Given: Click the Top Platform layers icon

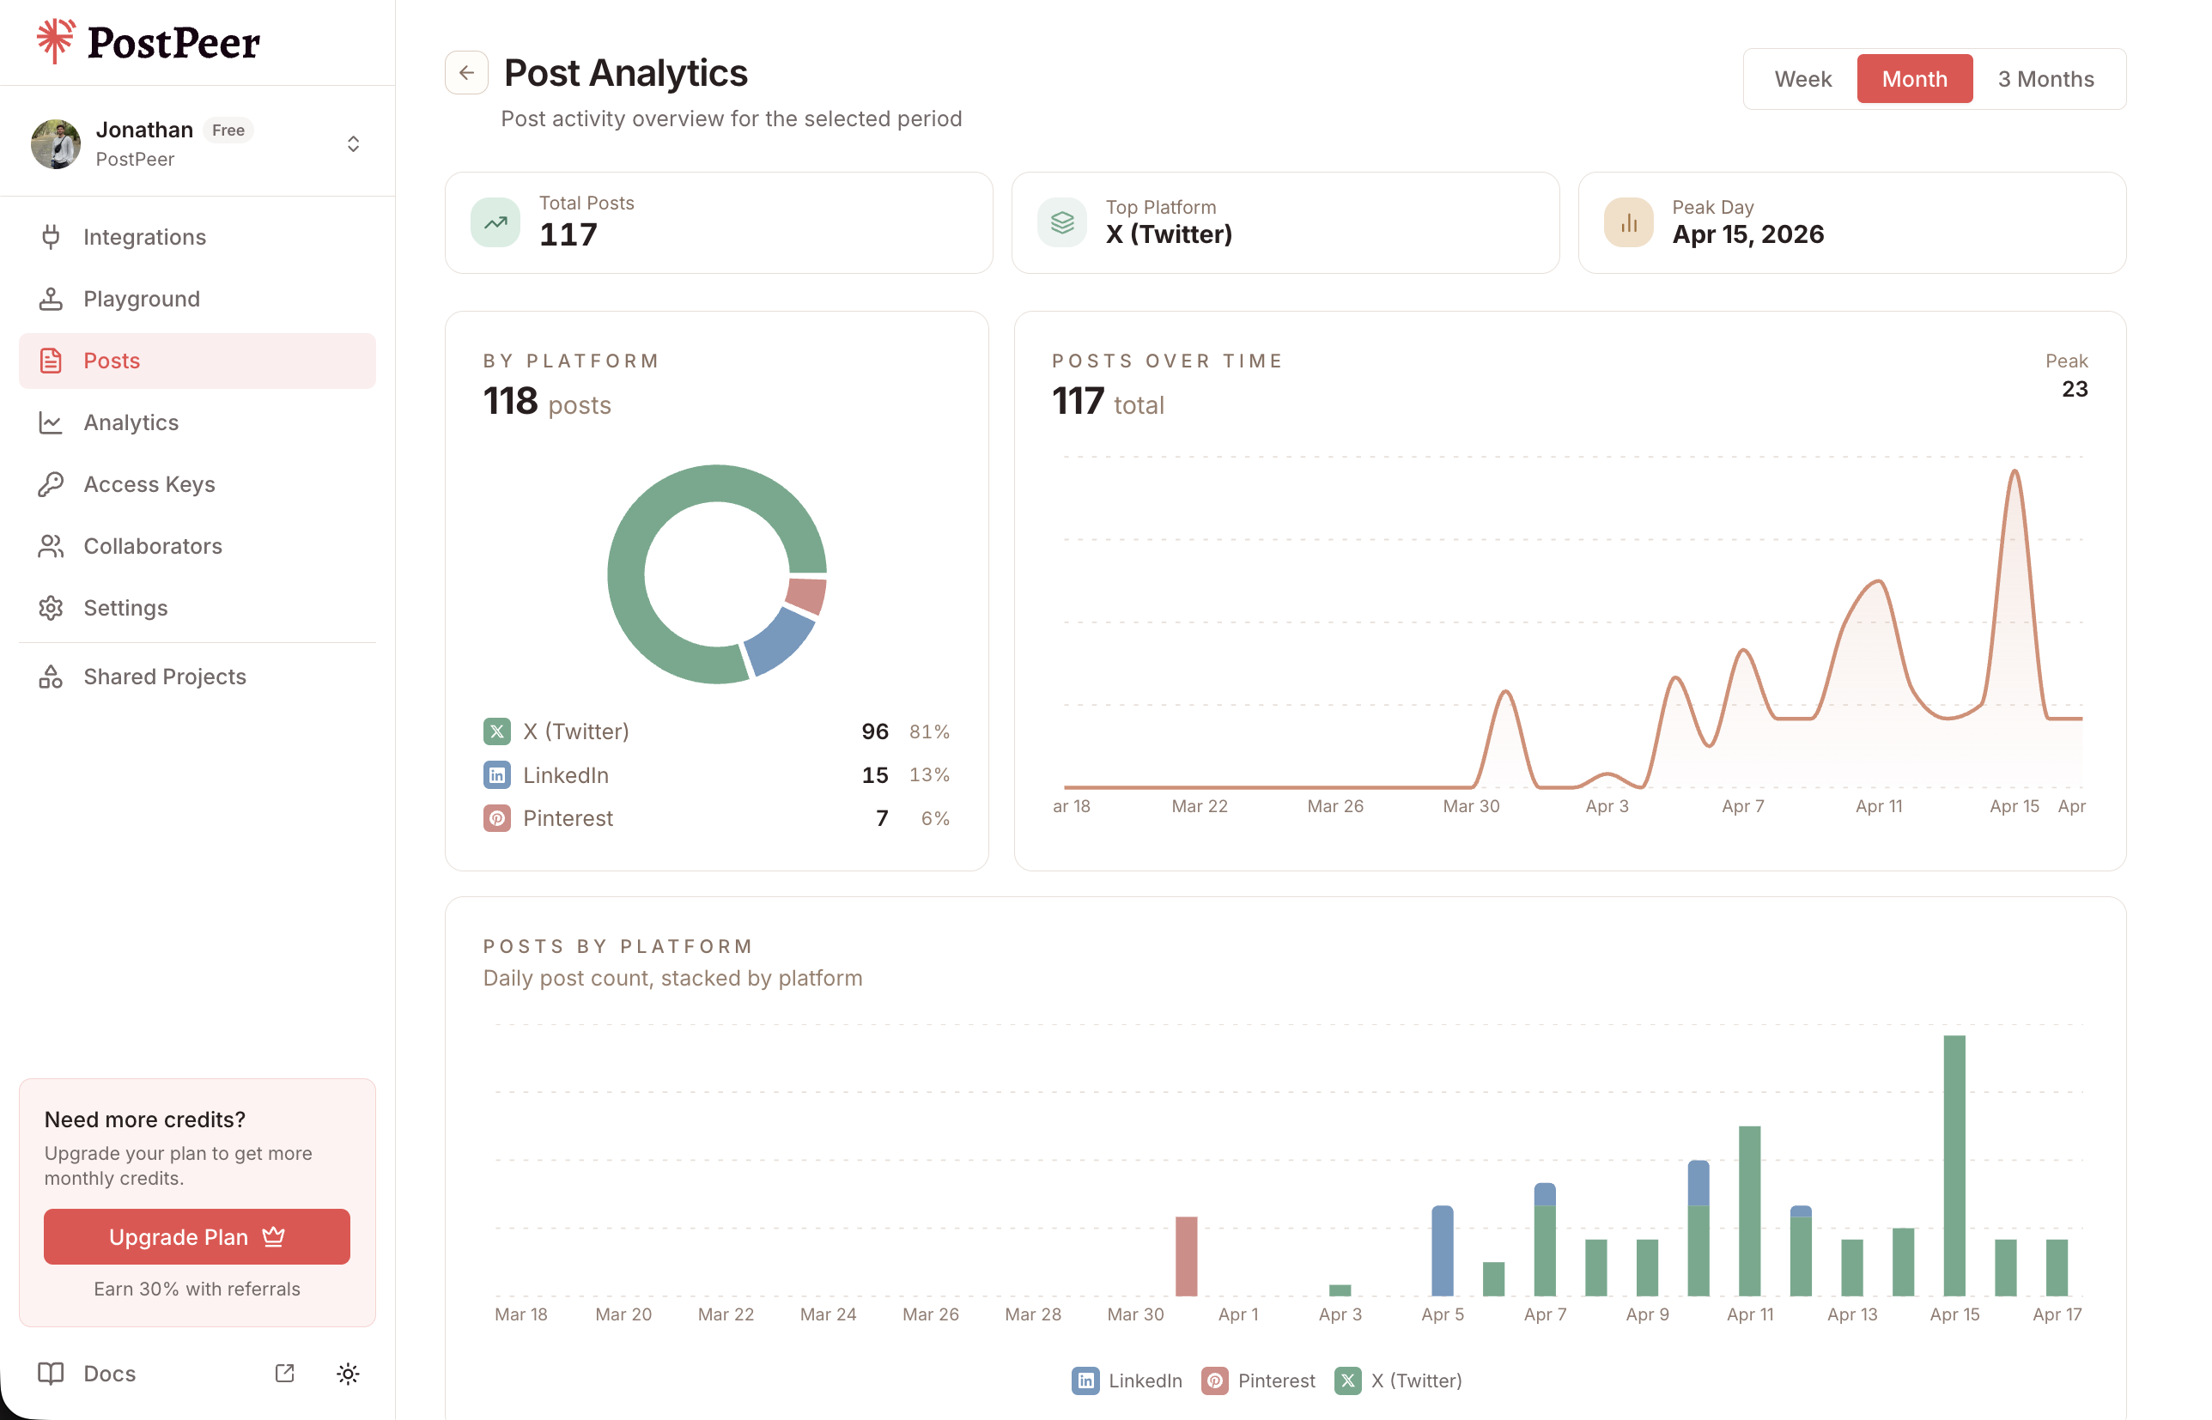Looking at the screenshot, I should [x=1062, y=222].
